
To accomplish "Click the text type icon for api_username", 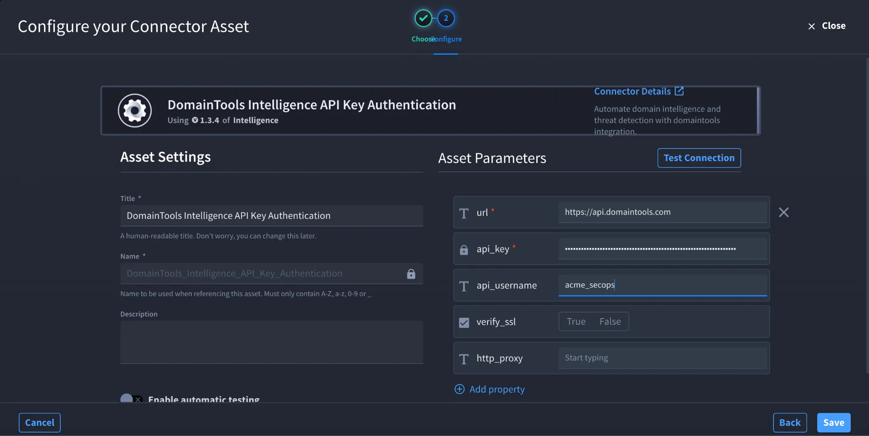I will (x=464, y=286).
